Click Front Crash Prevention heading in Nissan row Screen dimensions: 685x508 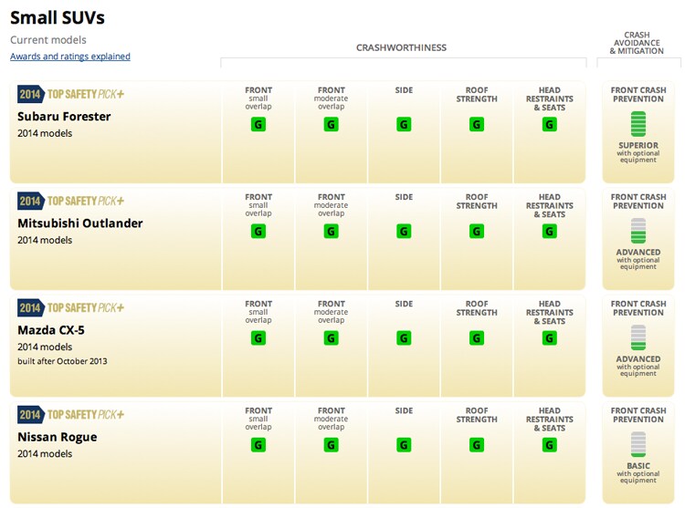point(638,415)
